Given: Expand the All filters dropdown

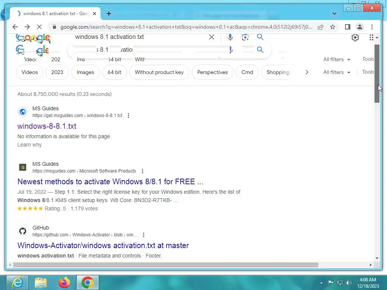Looking at the screenshot, I should [337, 72].
